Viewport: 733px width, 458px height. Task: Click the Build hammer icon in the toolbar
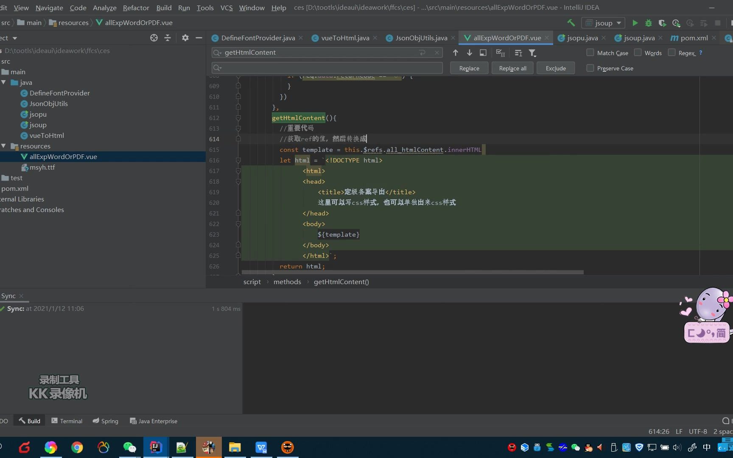coord(571,23)
